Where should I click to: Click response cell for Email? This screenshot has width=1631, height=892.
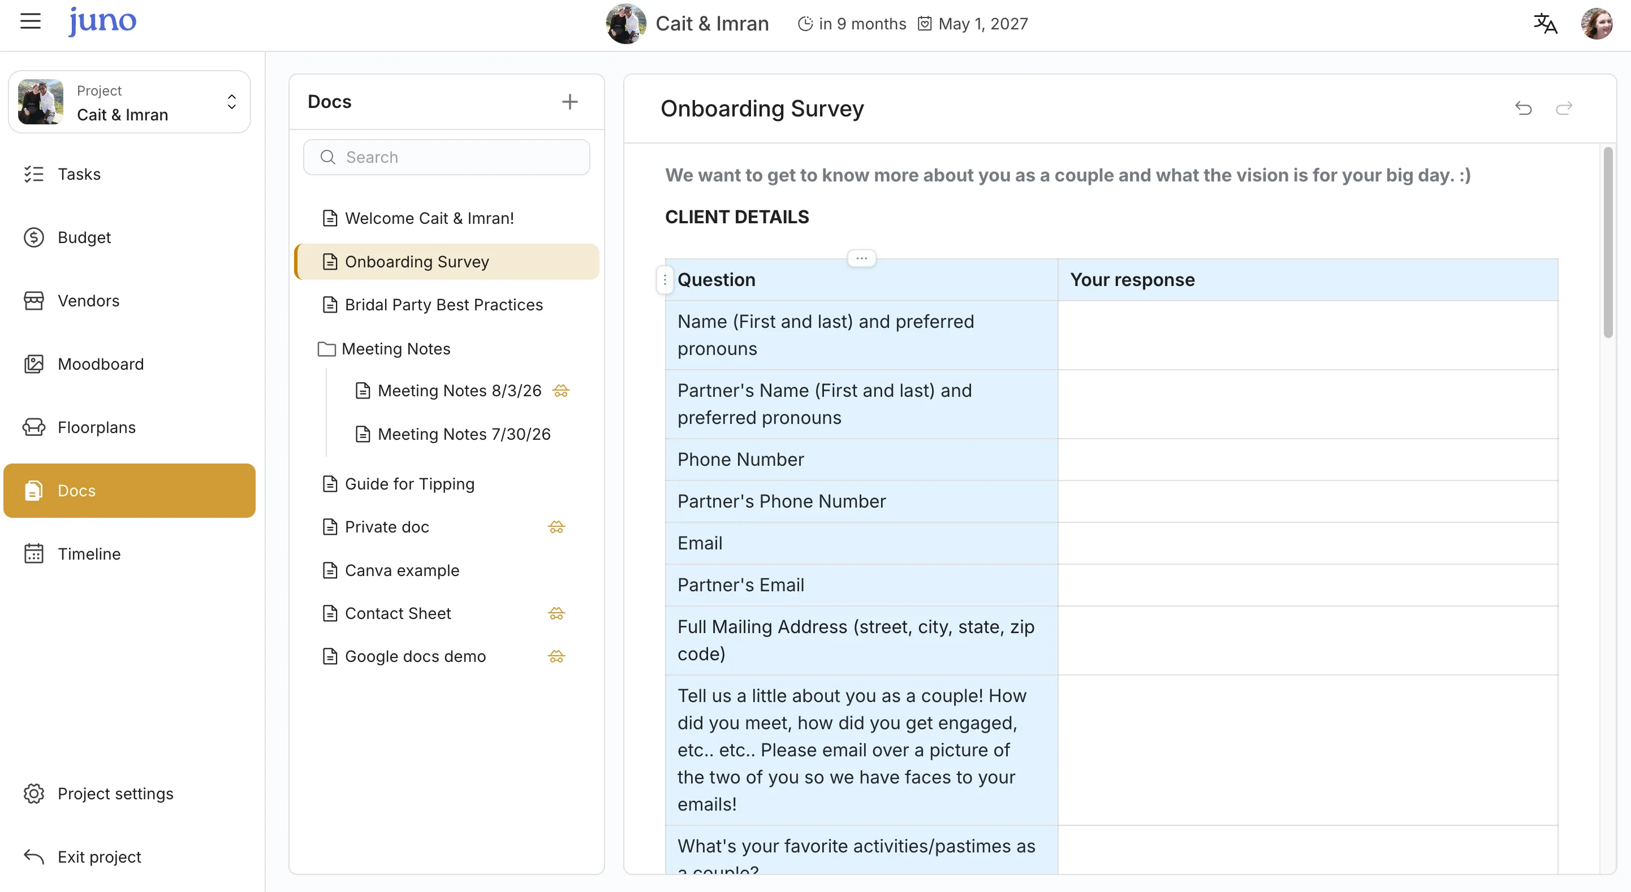1308,543
